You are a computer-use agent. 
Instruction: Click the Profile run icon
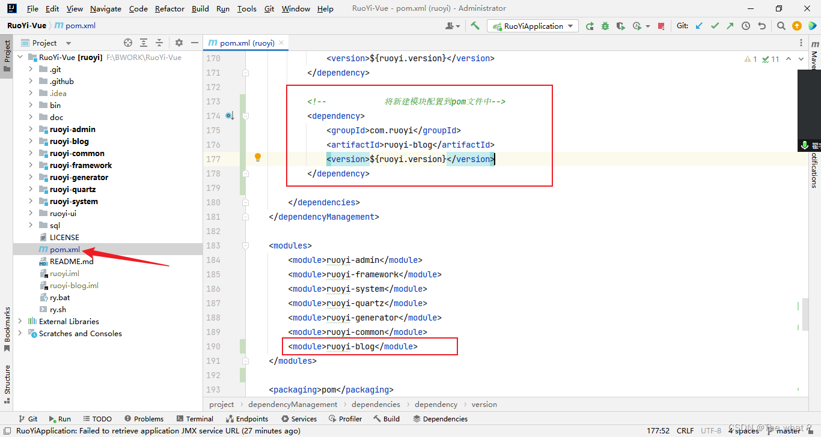click(637, 26)
